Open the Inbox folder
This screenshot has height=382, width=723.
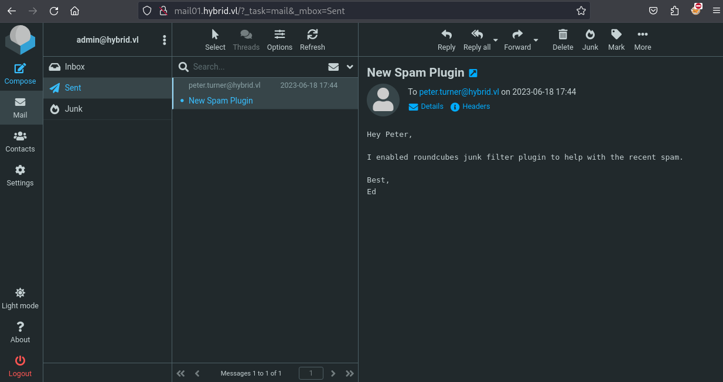[x=107, y=67]
